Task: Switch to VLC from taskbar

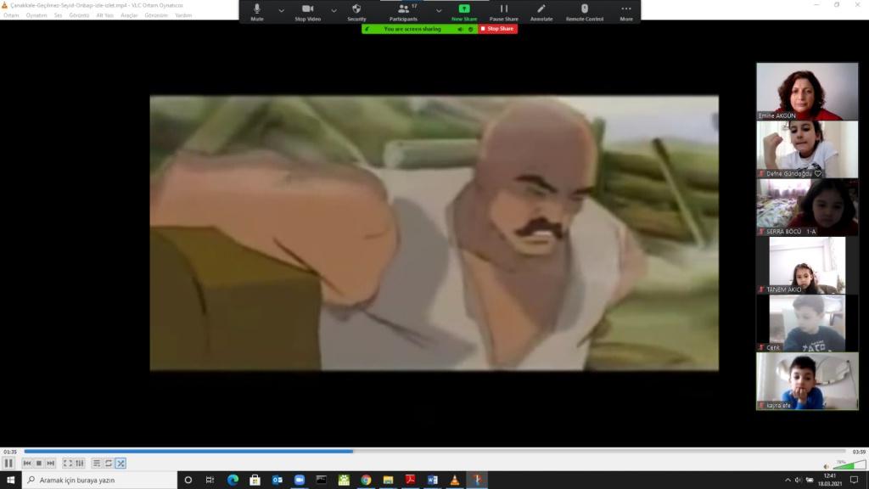Action: pyautogui.click(x=455, y=481)
